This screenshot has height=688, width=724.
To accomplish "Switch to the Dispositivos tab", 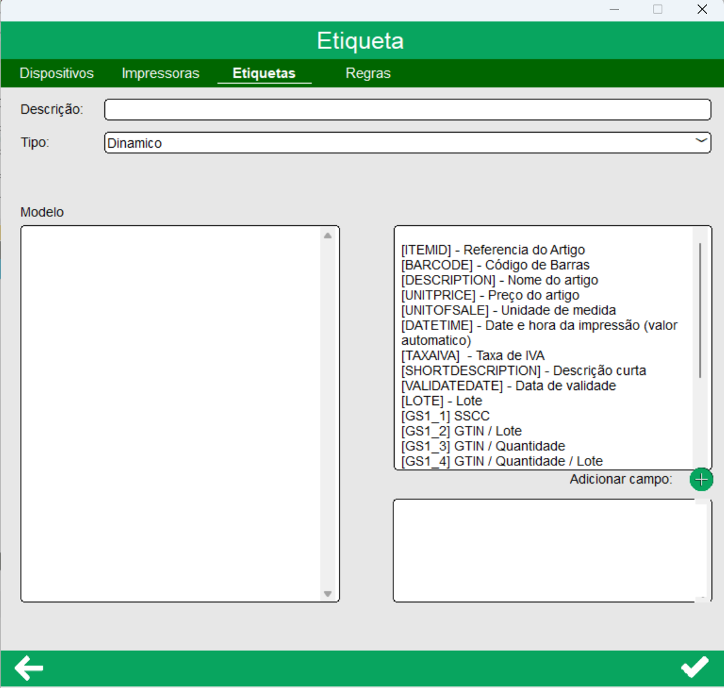I will click(x=57, y=74).
